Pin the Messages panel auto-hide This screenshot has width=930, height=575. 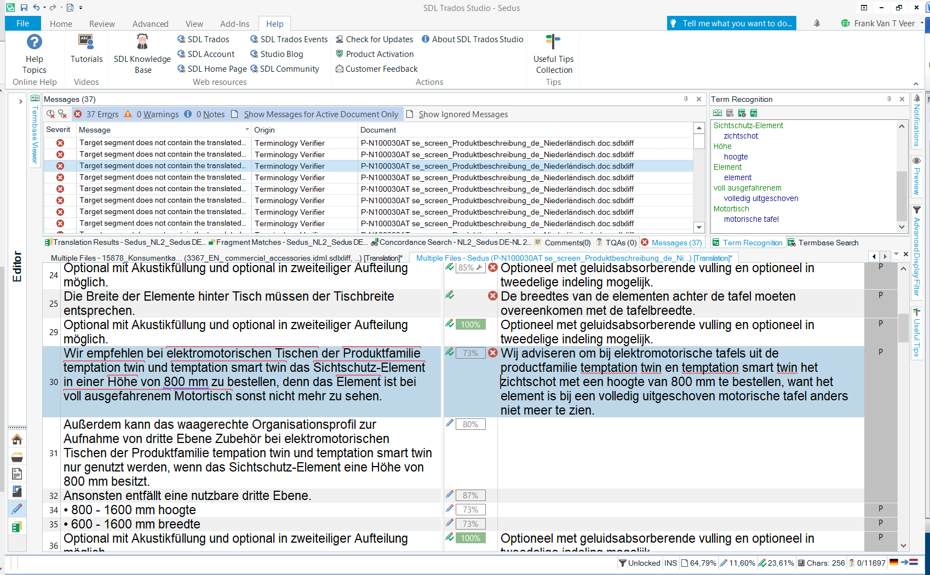(686, 99)
